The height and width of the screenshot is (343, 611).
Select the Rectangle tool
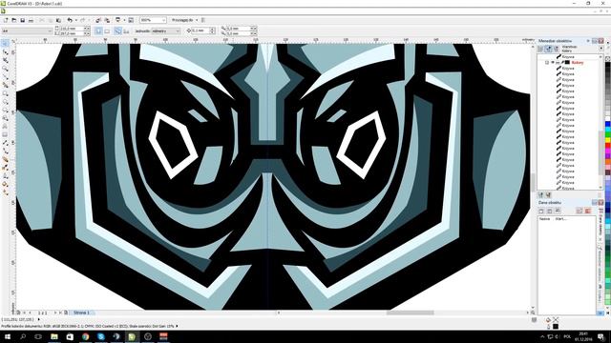click(5, 93)
